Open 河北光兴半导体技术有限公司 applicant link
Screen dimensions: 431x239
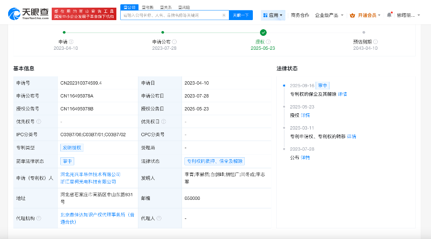coord(91,174)
